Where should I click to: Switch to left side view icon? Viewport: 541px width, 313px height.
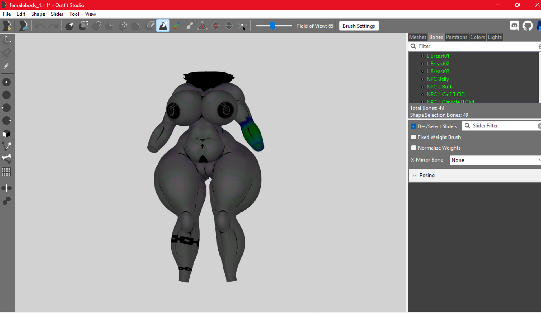click(6, 108)
